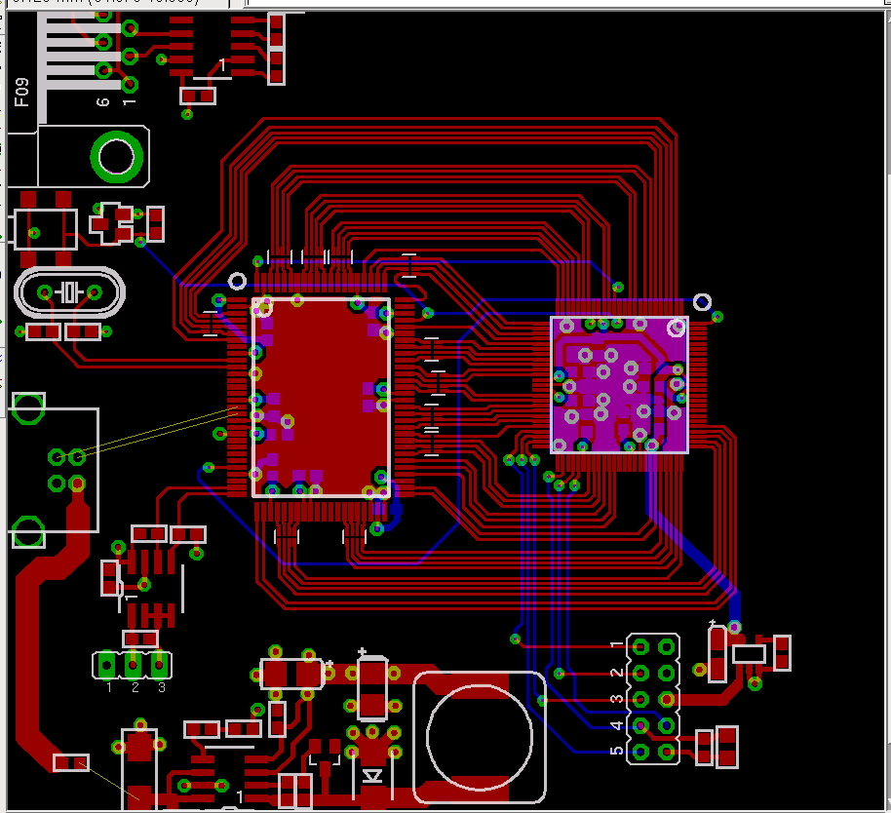Click row 5 left pad of 10-pin header
The height and width of the screenshot is (813, 891).
641,752
